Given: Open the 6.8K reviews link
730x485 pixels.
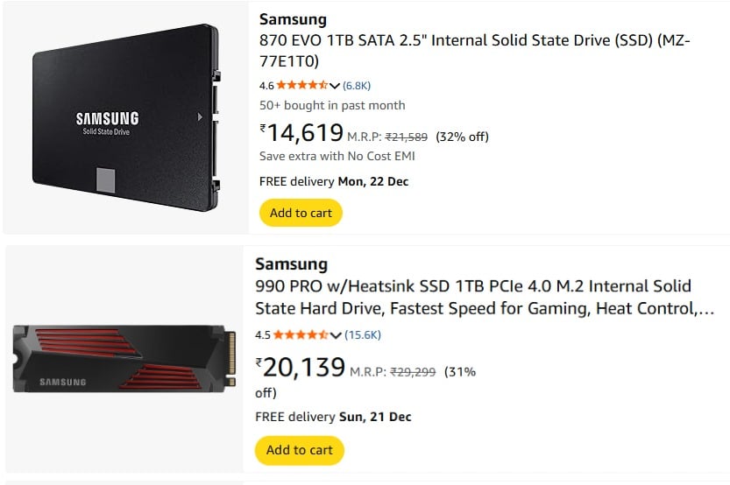Looking at the screenshot, I should pyautogui.click(x=357, y=86).
